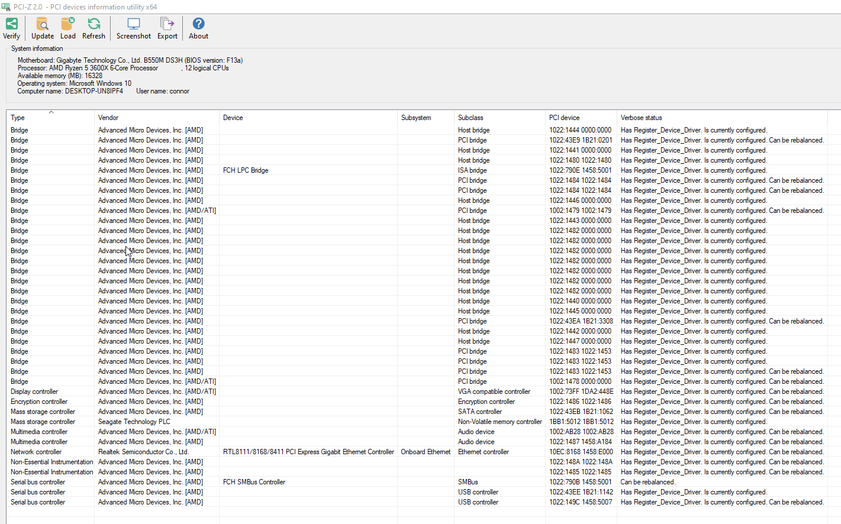841x524 pixels.
Task: Select the FCH SMBus Controller row
Action: click(x=254, y=482)
